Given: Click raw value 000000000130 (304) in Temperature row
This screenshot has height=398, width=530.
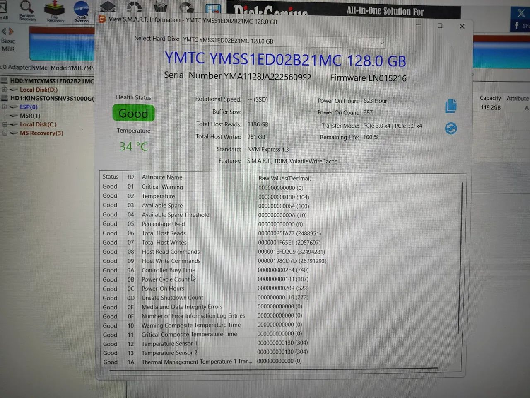Looking at the screenshot, I should tap(284, 197).
